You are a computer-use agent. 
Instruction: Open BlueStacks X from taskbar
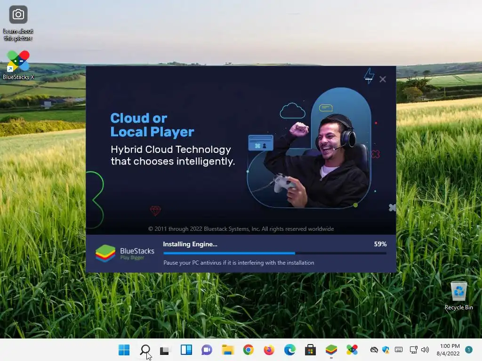352,350
